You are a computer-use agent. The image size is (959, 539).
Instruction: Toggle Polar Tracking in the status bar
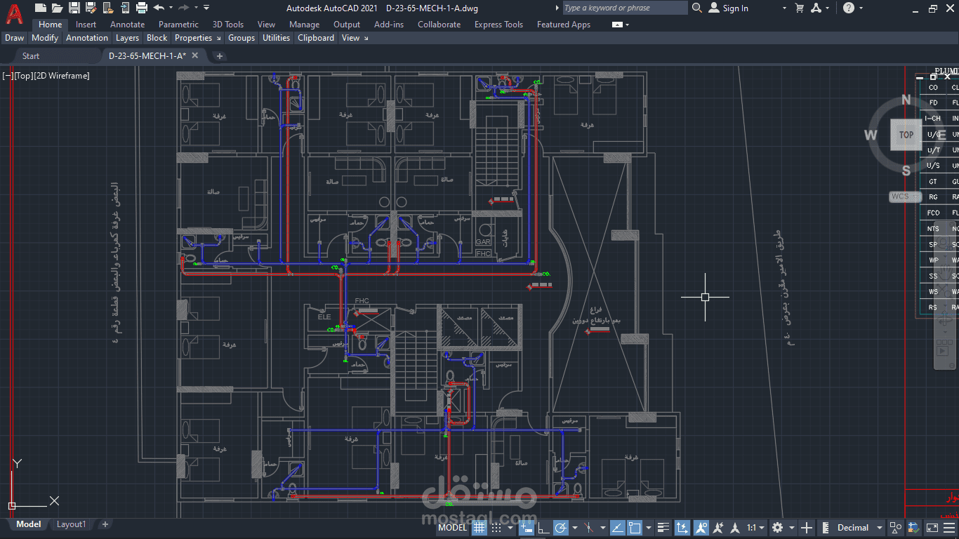coord(561,528)
